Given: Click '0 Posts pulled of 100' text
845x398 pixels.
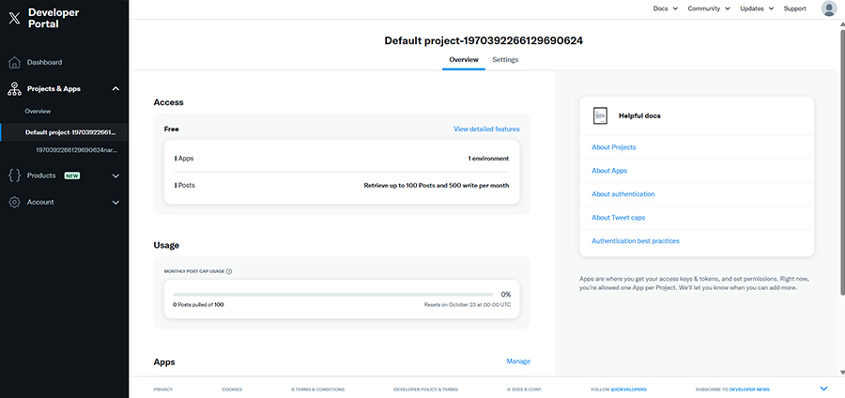Looking at the screenshot, I should [x=198, y=305].
